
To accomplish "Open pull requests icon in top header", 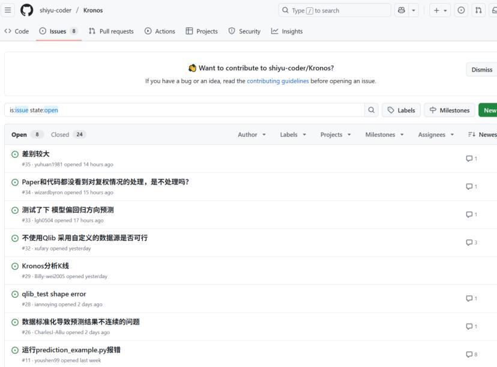I will 478,10.
